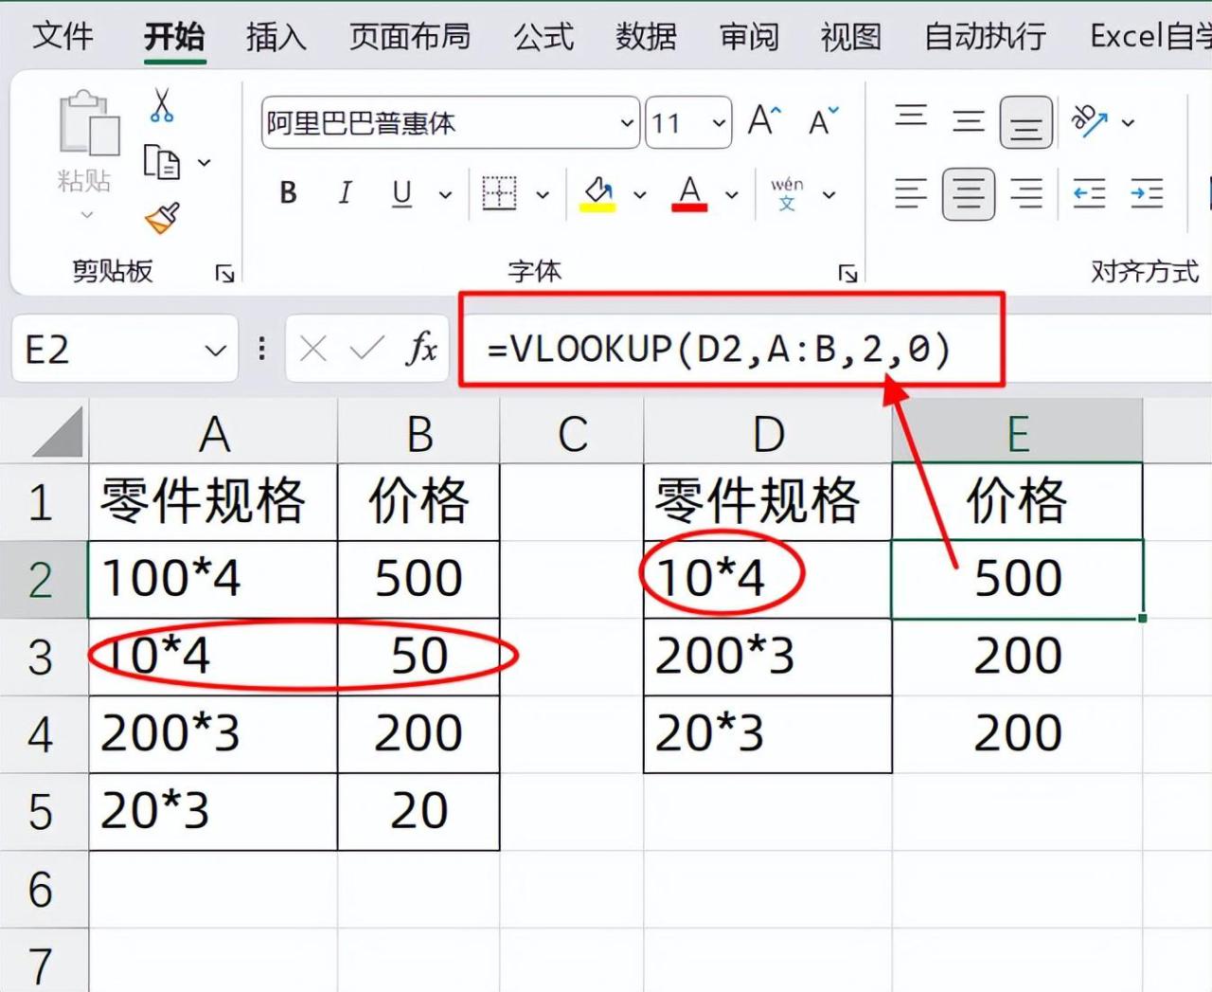The image size is (1212, 992).
Task: Expand font color dropdown arrow
Action: click(x=732, y=195)
